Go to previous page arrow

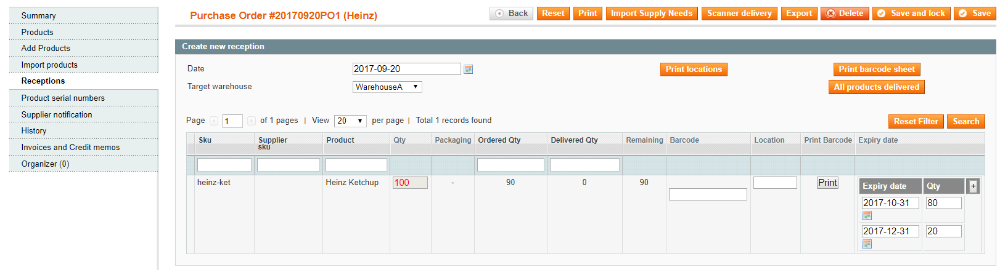tap(214, 121)
